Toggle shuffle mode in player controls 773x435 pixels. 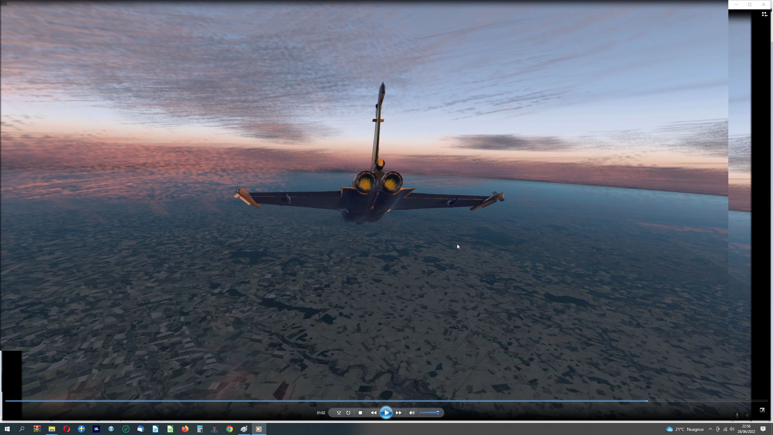(x=339, y=413)
